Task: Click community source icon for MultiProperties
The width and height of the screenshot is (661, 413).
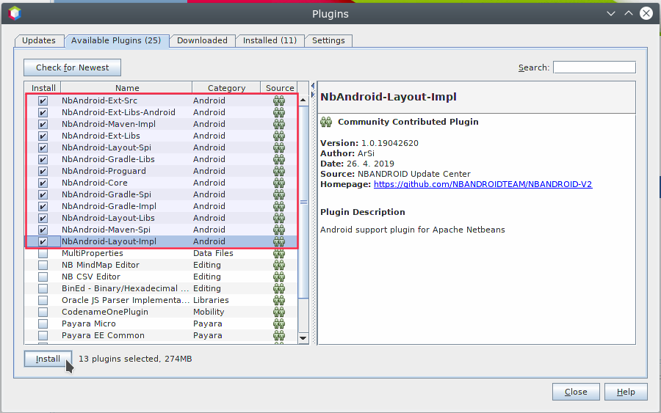Action: tap(278, 253)
